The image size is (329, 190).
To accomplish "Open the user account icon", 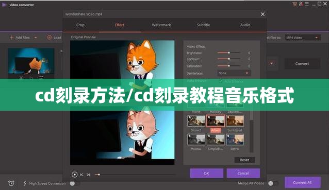I will click(301, 4).
